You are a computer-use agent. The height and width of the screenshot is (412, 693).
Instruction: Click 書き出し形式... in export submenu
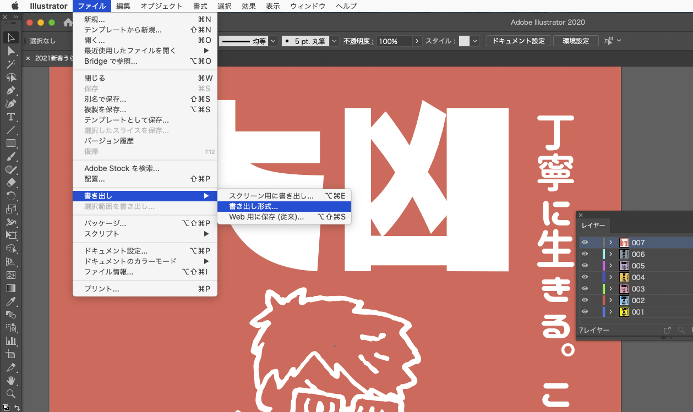254,206
